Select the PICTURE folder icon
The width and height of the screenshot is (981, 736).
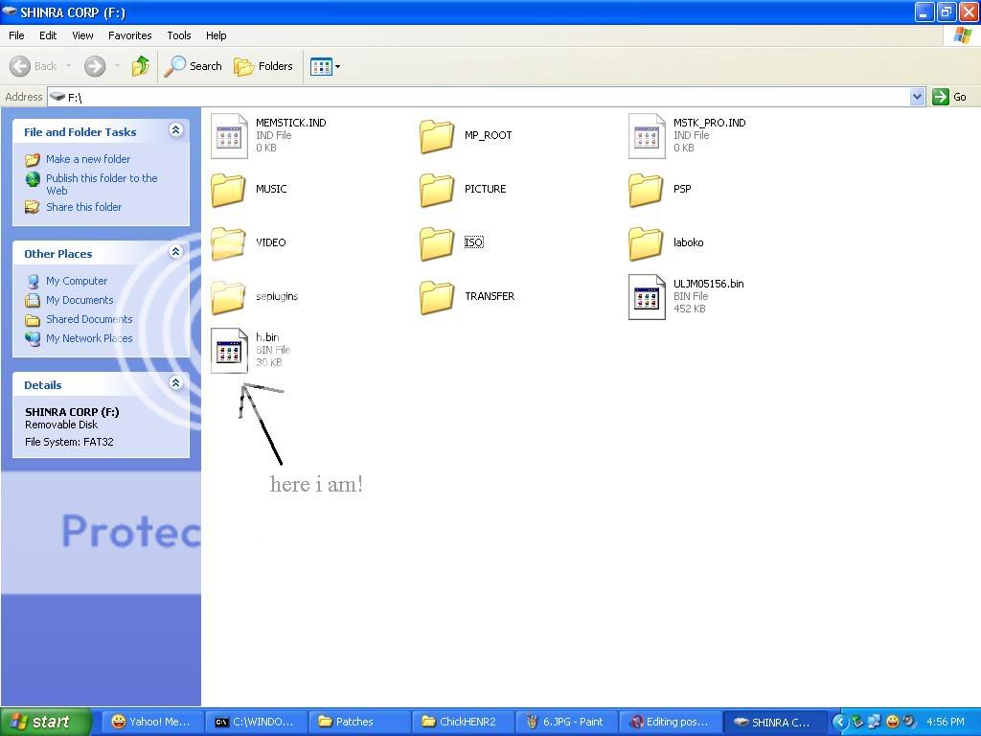(x=437, y=190)
